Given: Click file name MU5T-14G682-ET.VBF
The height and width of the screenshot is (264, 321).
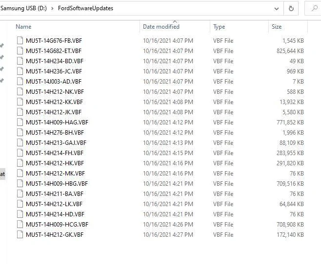Looking at the screenshot, I should coord(54,51).
